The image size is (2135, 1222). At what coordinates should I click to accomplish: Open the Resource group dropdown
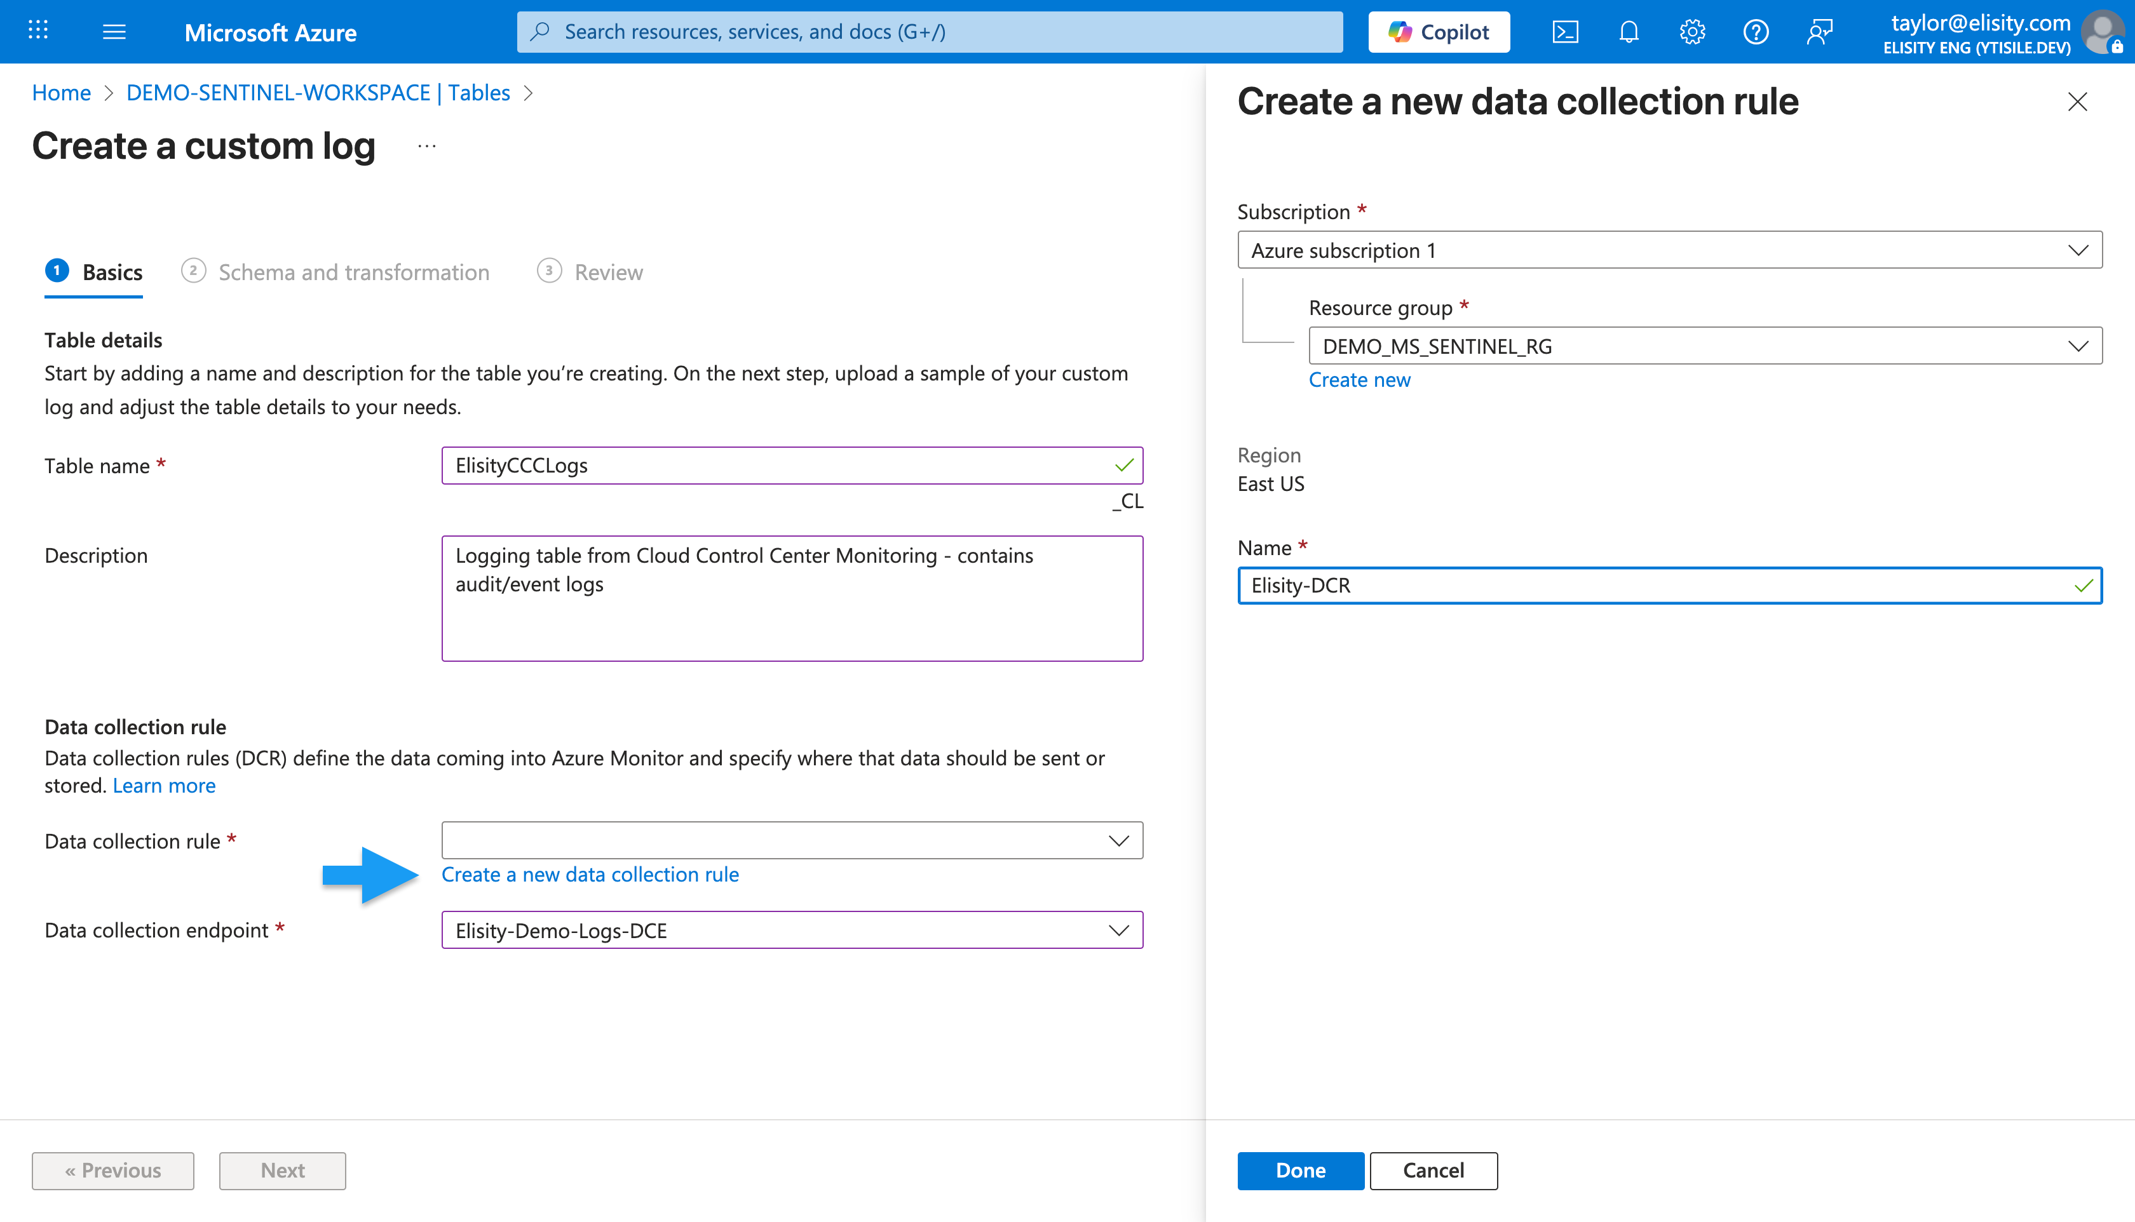pos(1705,346)
